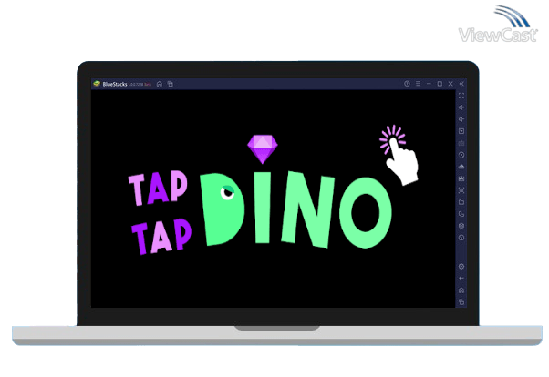Click the sidebar icon below Install APK
Viewport: 549px width, 377px height.
pos(461,178)
